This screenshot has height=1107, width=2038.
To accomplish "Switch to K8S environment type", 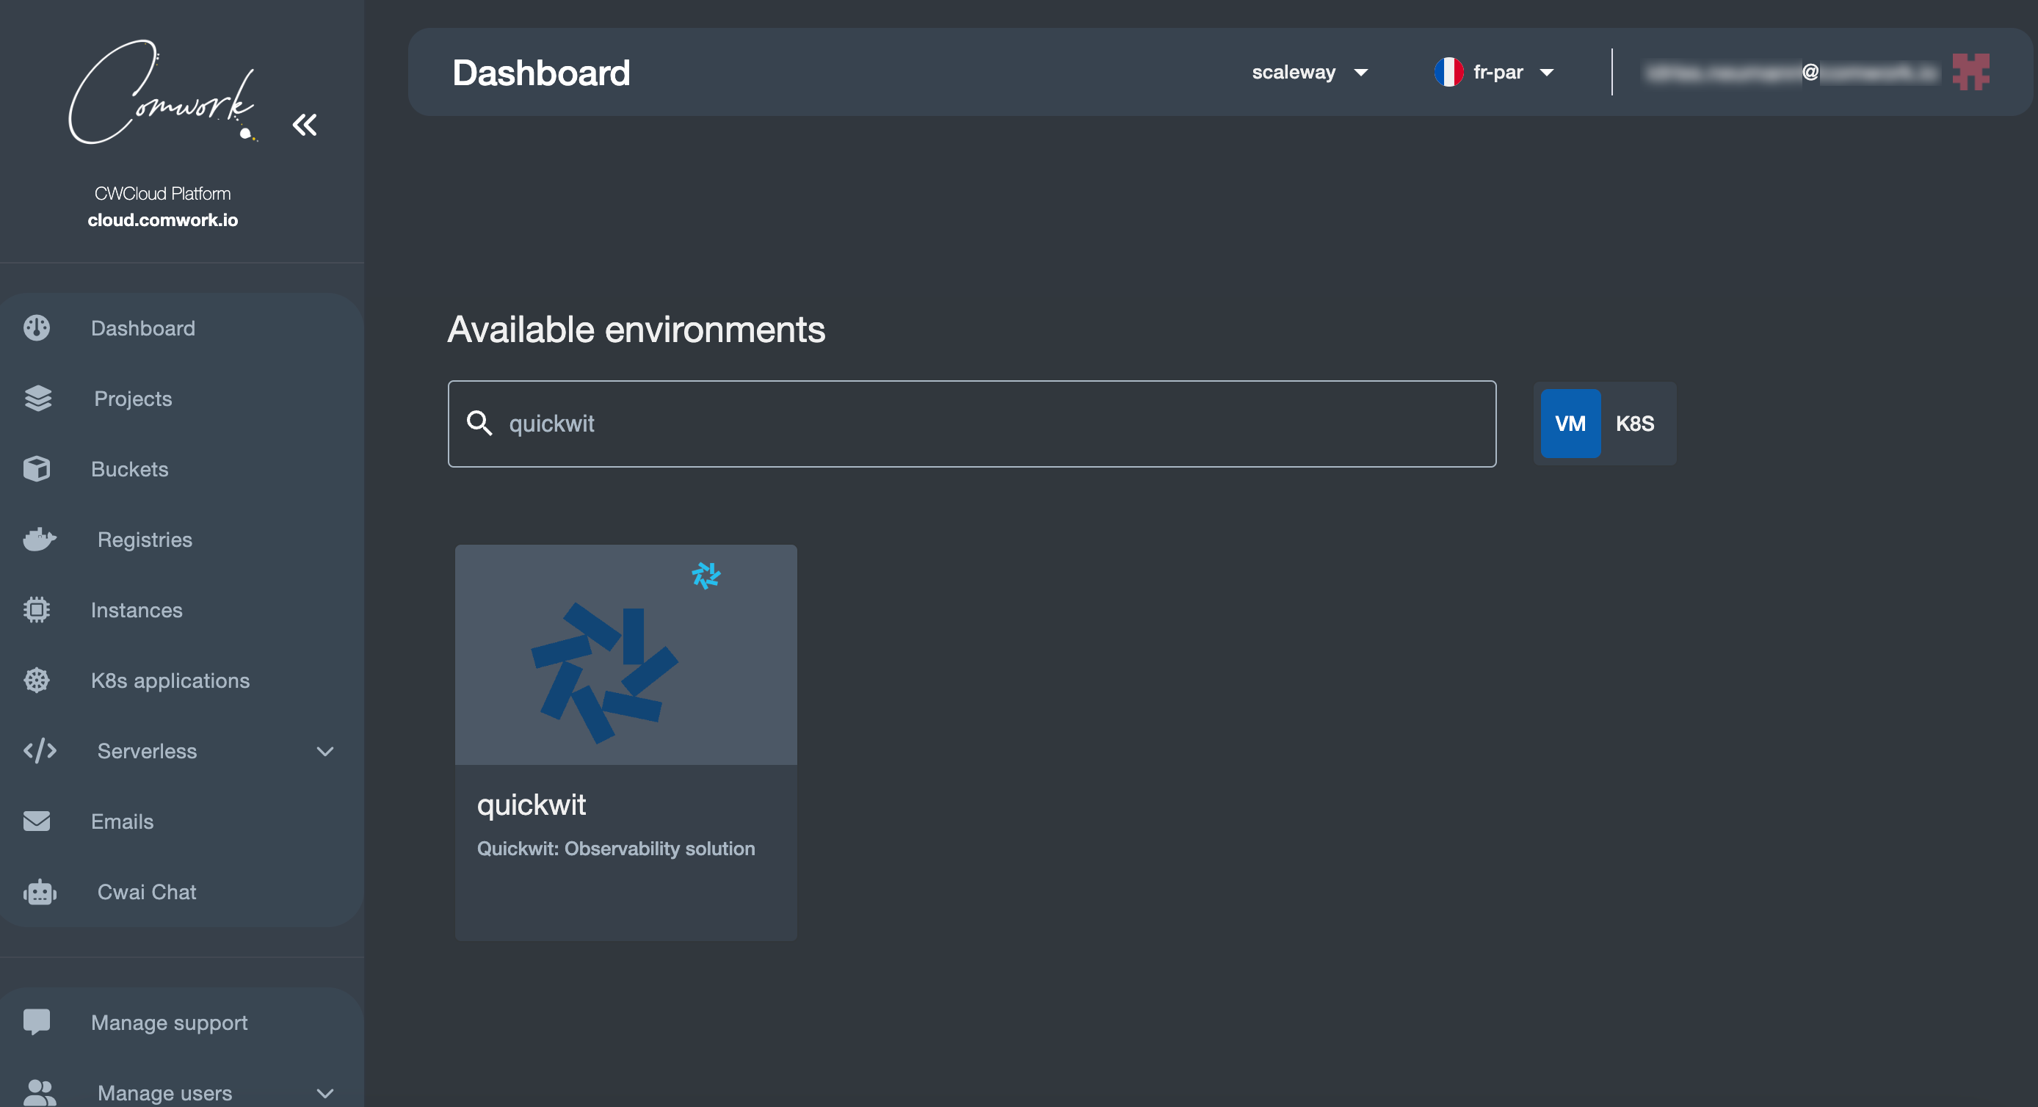I will tap(1634, 424).
